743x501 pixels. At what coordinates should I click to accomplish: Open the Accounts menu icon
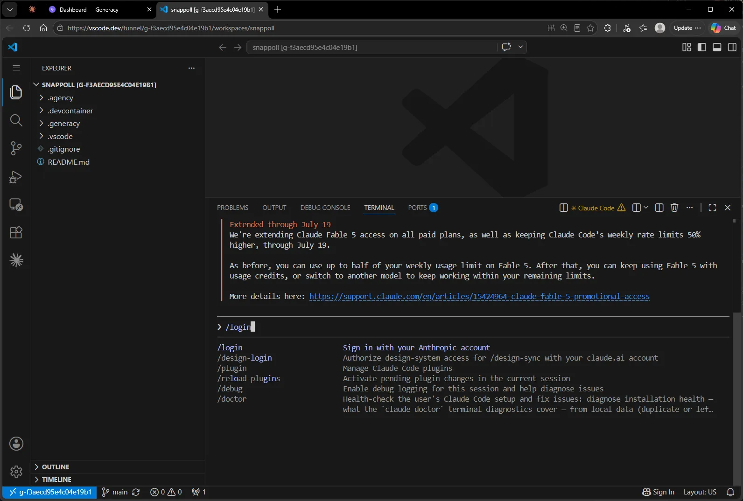[16, 444]
